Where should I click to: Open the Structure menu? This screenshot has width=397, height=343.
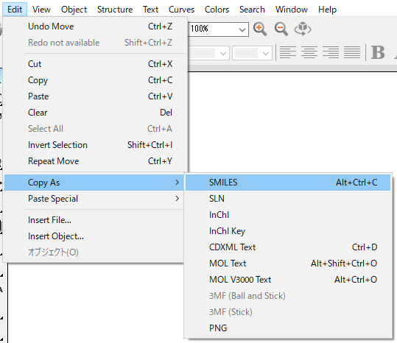click(115, 10)
